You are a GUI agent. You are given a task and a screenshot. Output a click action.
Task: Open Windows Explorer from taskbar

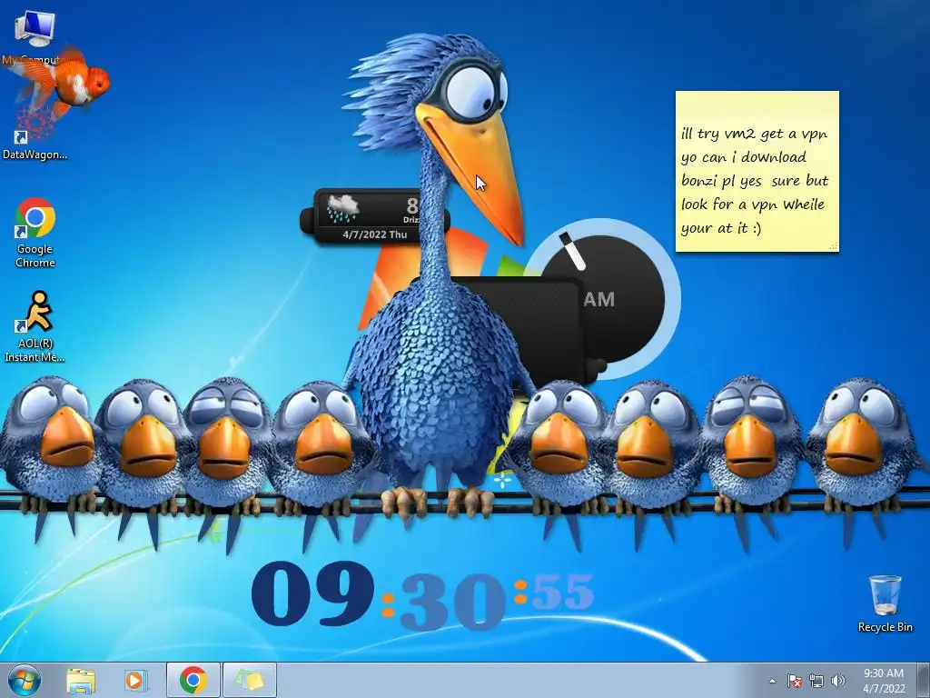click(81, 680)
